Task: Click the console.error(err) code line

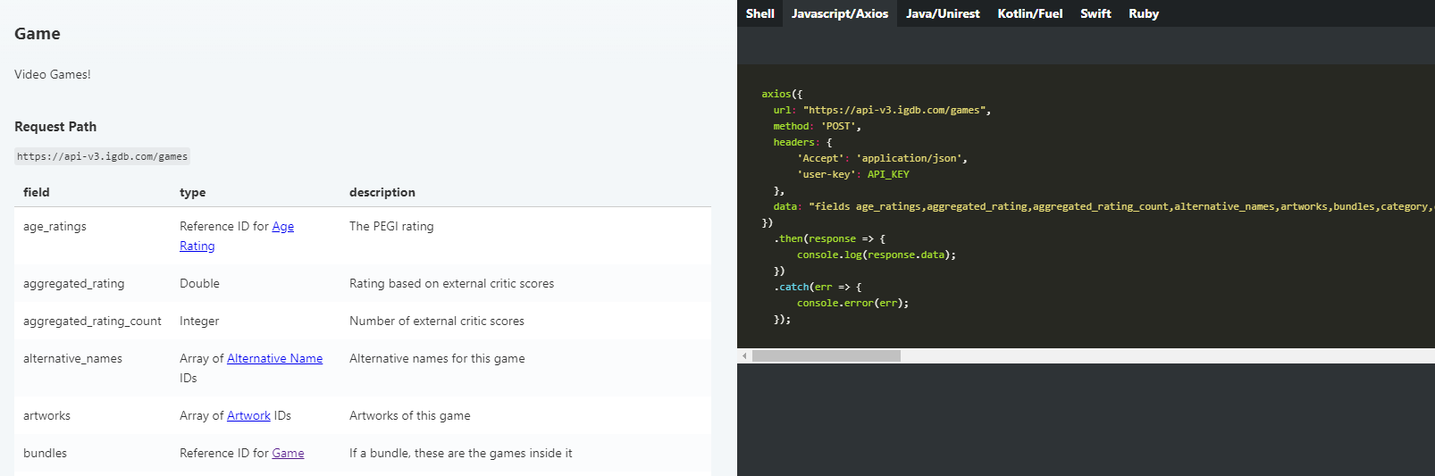Action: point(852,303)
